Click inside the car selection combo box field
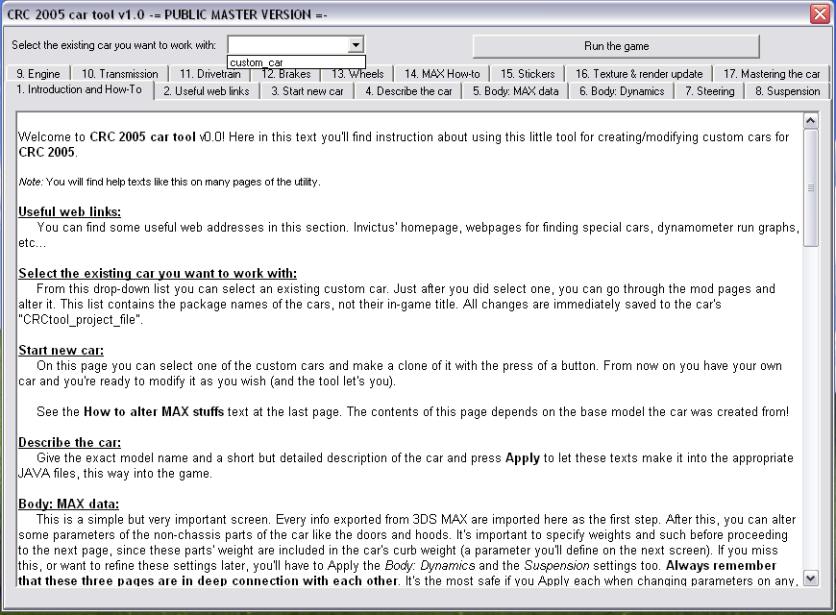This screenshot has height=615, width=836. point(288,45)
